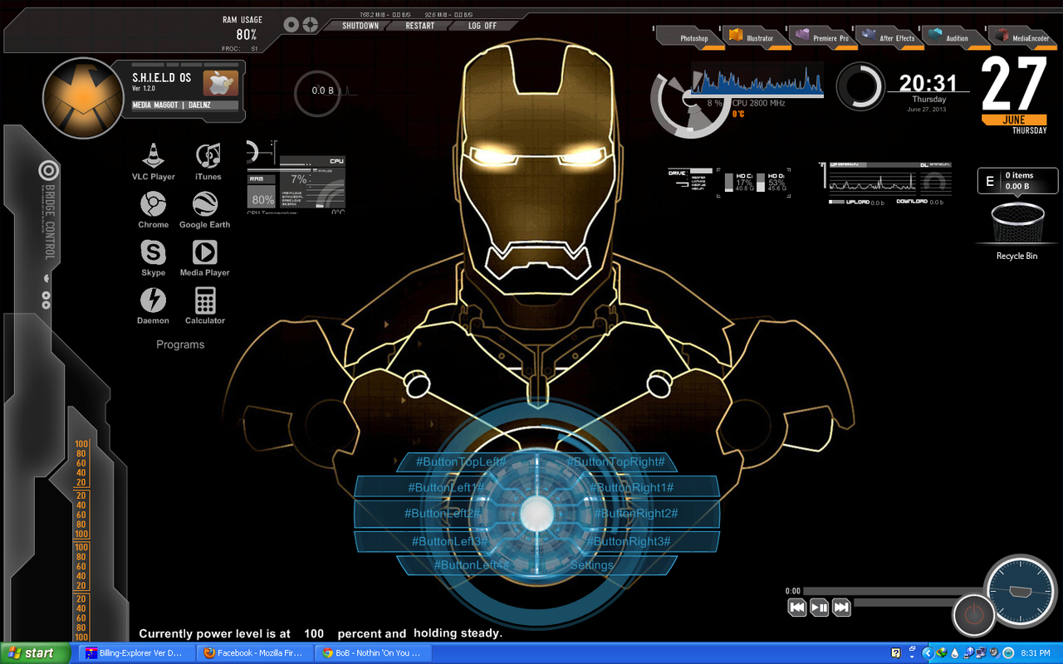The width and height of the screenshot is (1063, 664).
Task: Expand hidden system tray icons
Action: 928,653
